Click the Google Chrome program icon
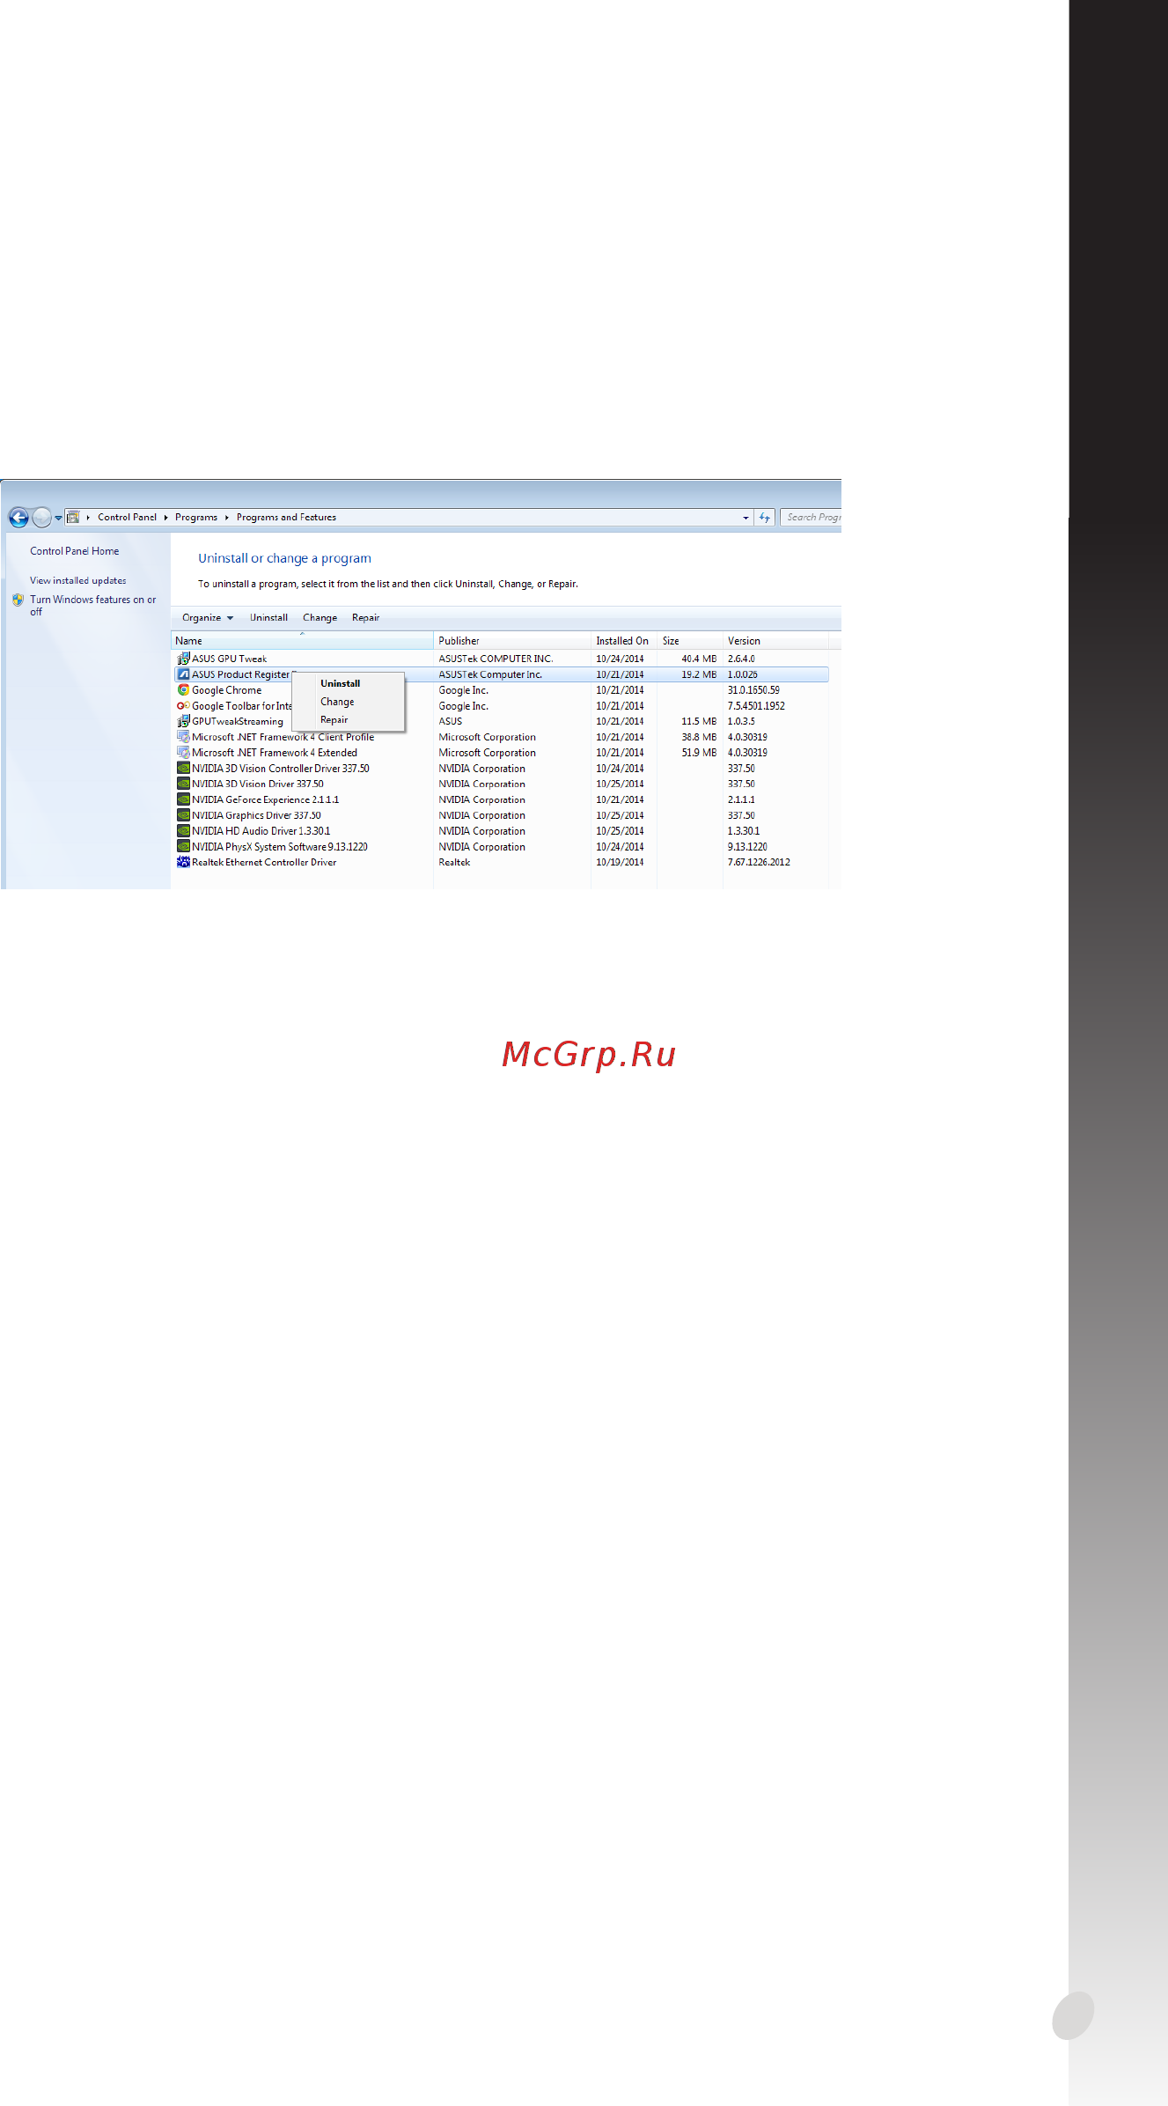Image resolution: width=1168 pixels, height=2106 pixels. (183, 690)
